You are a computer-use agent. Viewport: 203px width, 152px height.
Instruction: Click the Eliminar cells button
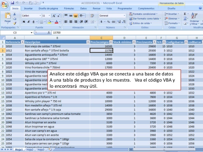(172, 19)
